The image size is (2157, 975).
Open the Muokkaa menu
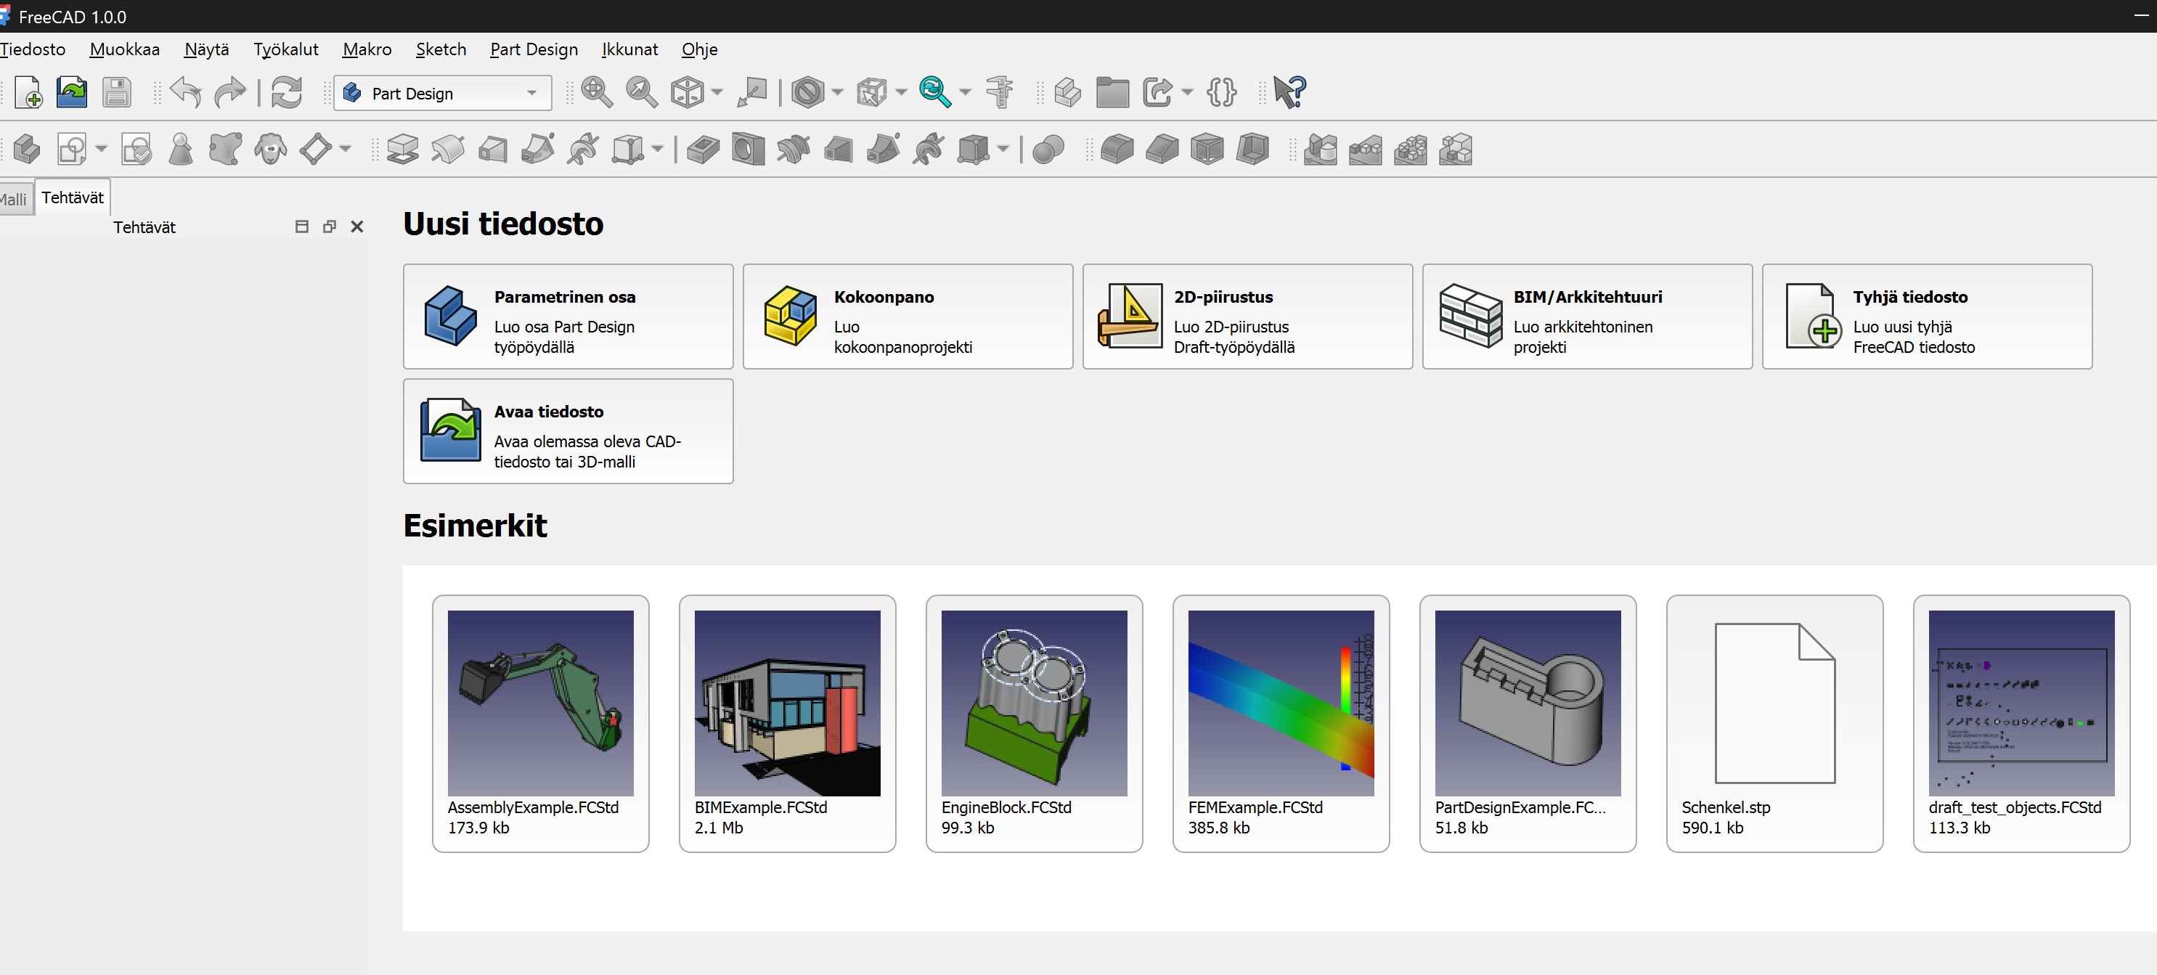click(x=125, y=49)
